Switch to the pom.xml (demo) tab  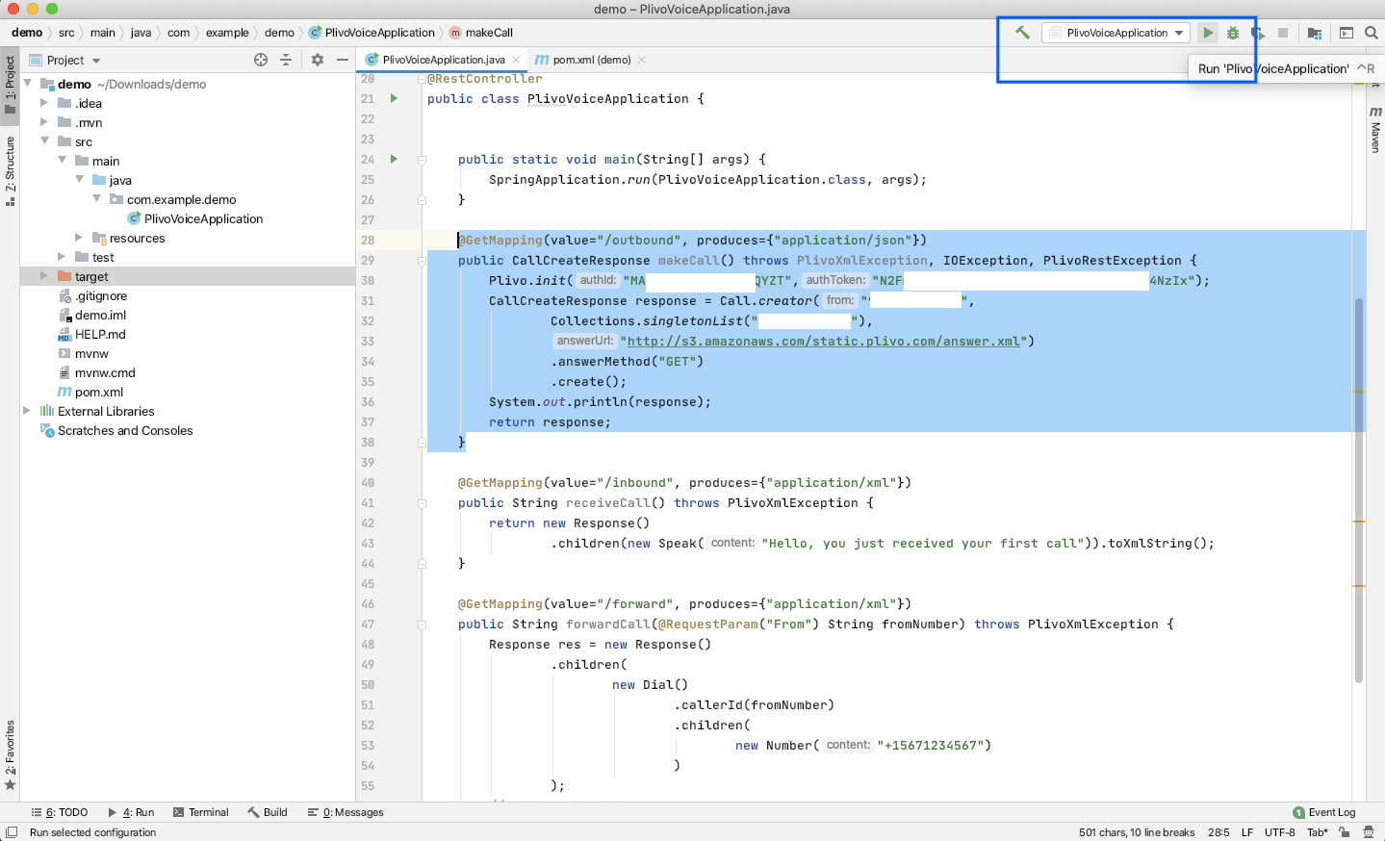click(590, 60)
